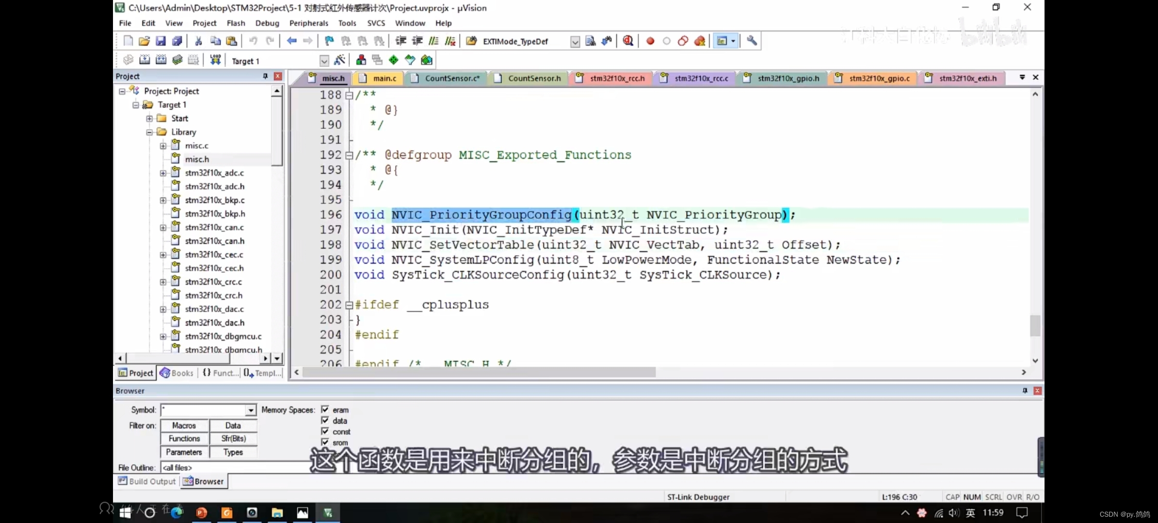1158x523 pixels.
Task: Start the debug session with the magnifier d icon
Action: click(628, 41)
